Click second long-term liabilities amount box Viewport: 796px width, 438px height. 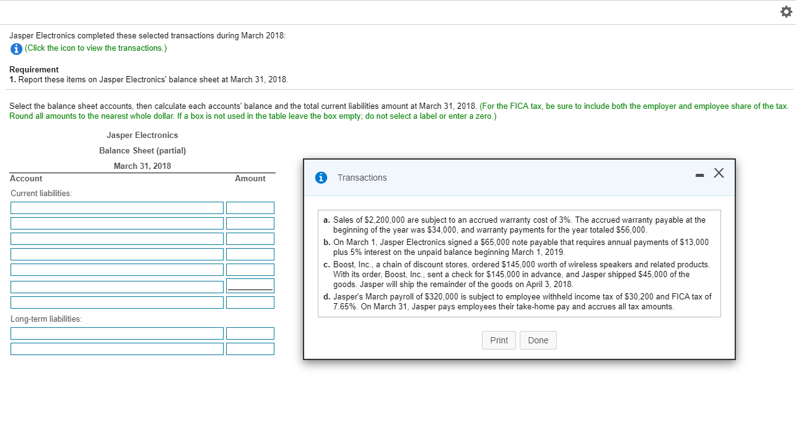click(x=250, y=349)
